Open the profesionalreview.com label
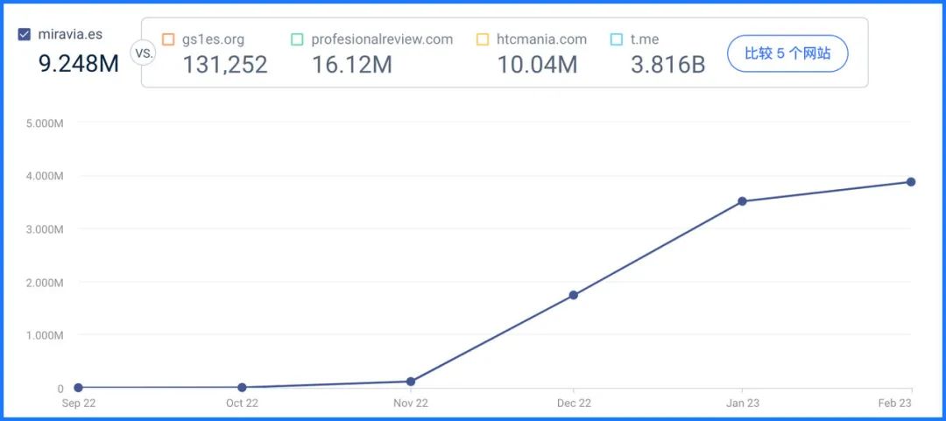The width and height of the screenshot is (946, 421). [x=382, y=39]
